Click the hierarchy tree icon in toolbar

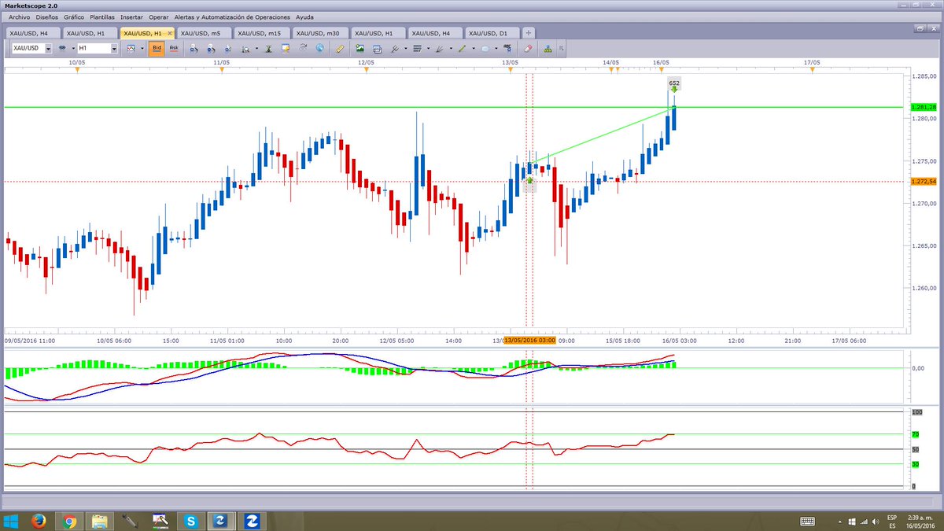pyautogui.click(x=548, y=48)
